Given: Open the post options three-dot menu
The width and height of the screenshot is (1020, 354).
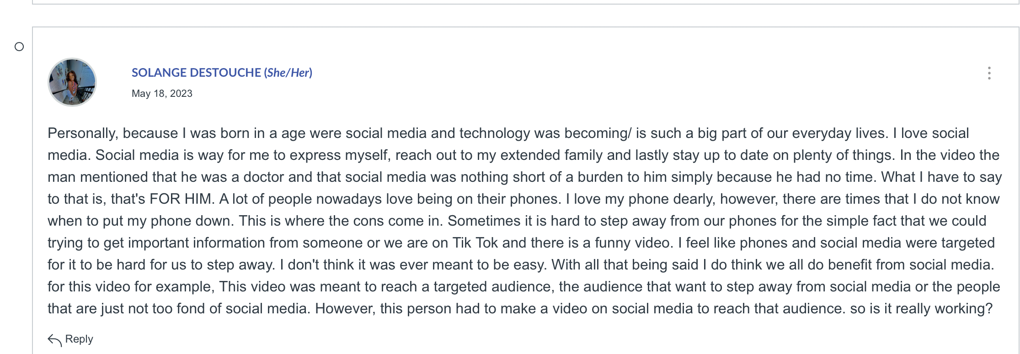Looking at the screenshot, I should coord(989,73).
